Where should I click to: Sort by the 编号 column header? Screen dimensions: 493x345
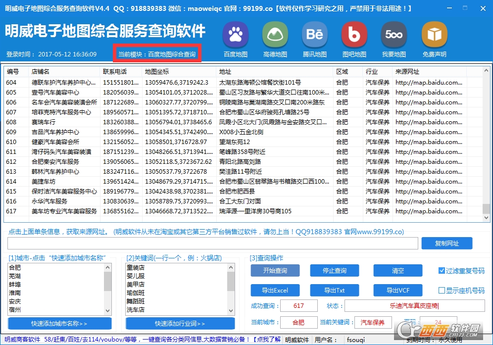pos(16,72)
